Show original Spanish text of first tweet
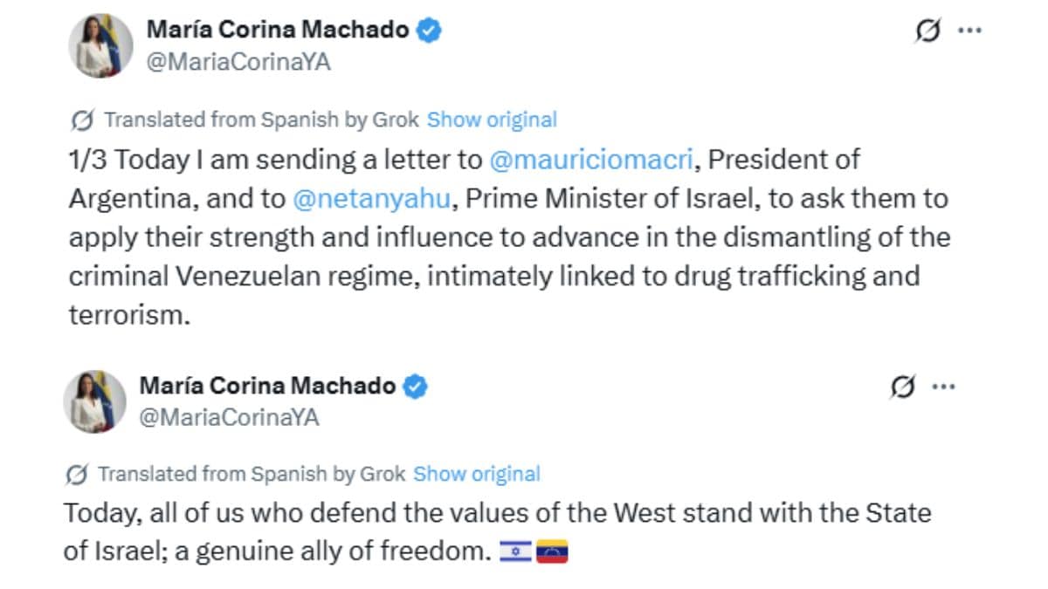Viewport: 1048px width, 589px height. 492,120
